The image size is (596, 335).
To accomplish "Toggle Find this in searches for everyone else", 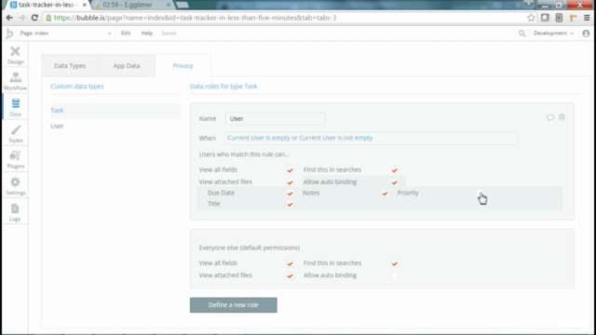I will 395,263.
